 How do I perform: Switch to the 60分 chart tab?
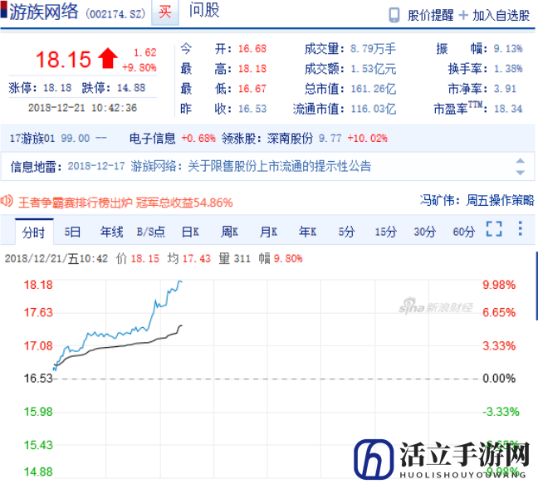pyautogui.click(x=464, y=232)
